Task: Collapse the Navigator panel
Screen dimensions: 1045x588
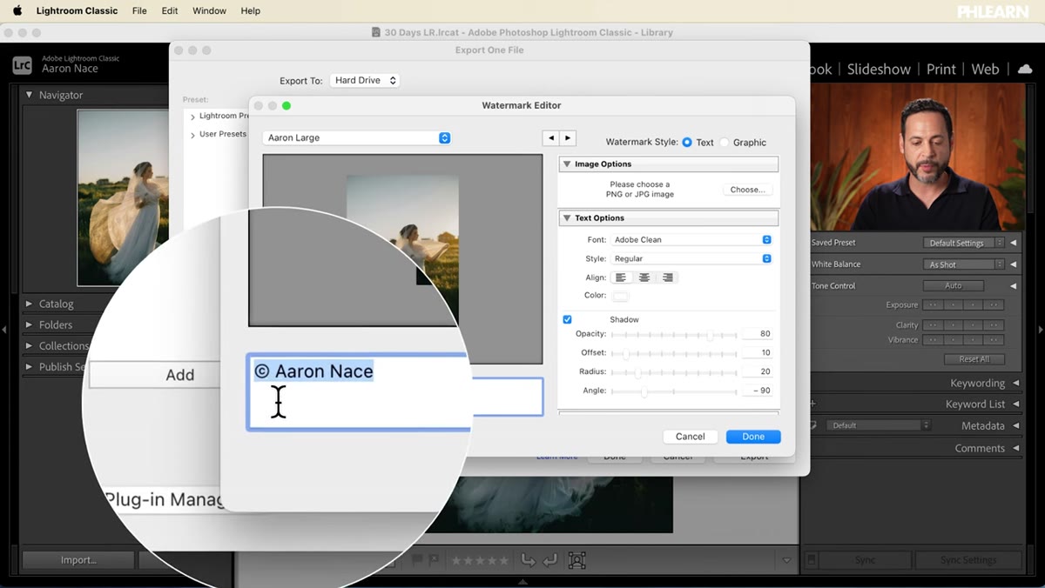Action: (29, 95)
